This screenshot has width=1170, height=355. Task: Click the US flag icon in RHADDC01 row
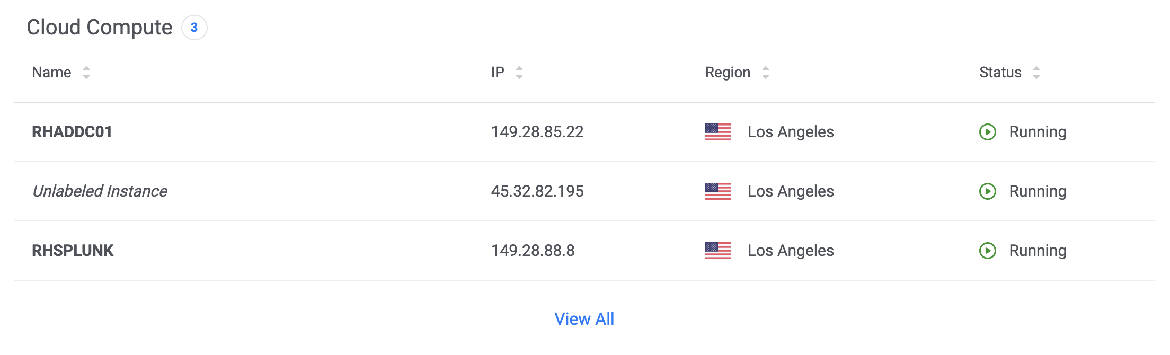pos(718,132)
